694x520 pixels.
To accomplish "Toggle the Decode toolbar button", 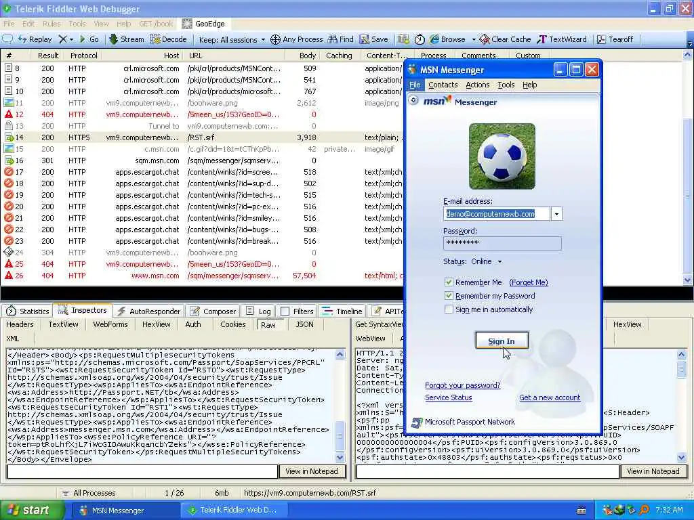I will [x=168, y=39].
